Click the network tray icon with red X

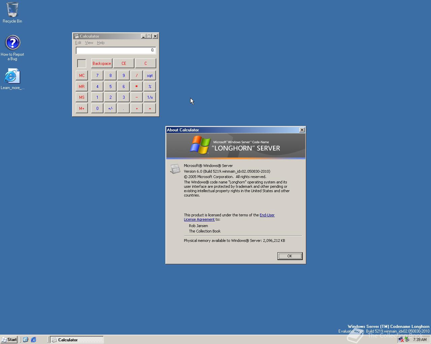click(x=401, y=340)
